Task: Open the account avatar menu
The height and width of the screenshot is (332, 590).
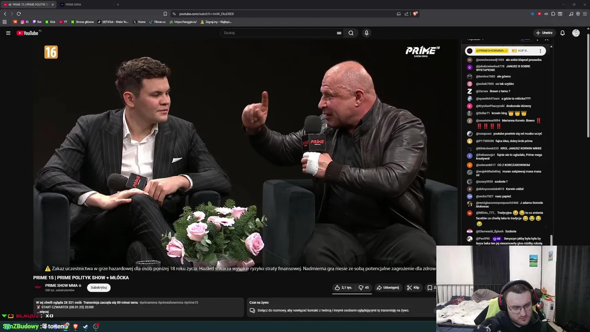Action: pos(576,33)
